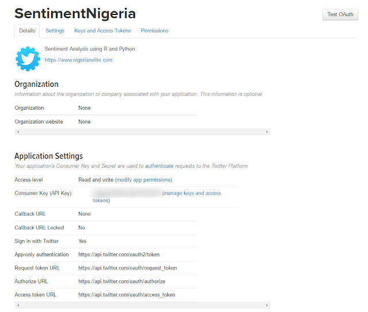The width and height of the screenshot is (368, 312).
Task: Switch to the Settings tab
Action: [55, 30]
